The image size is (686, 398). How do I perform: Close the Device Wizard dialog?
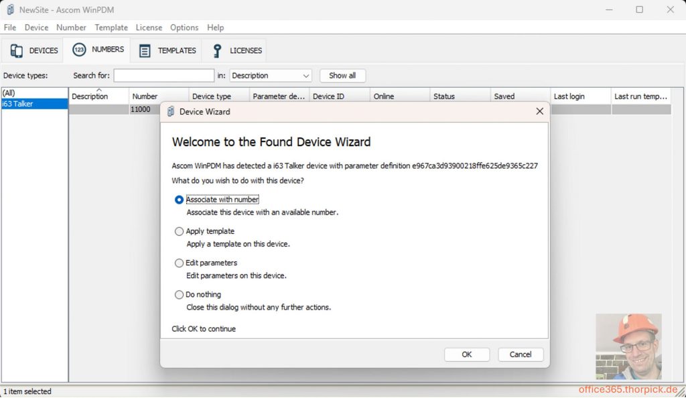click(x=539, y=112)
